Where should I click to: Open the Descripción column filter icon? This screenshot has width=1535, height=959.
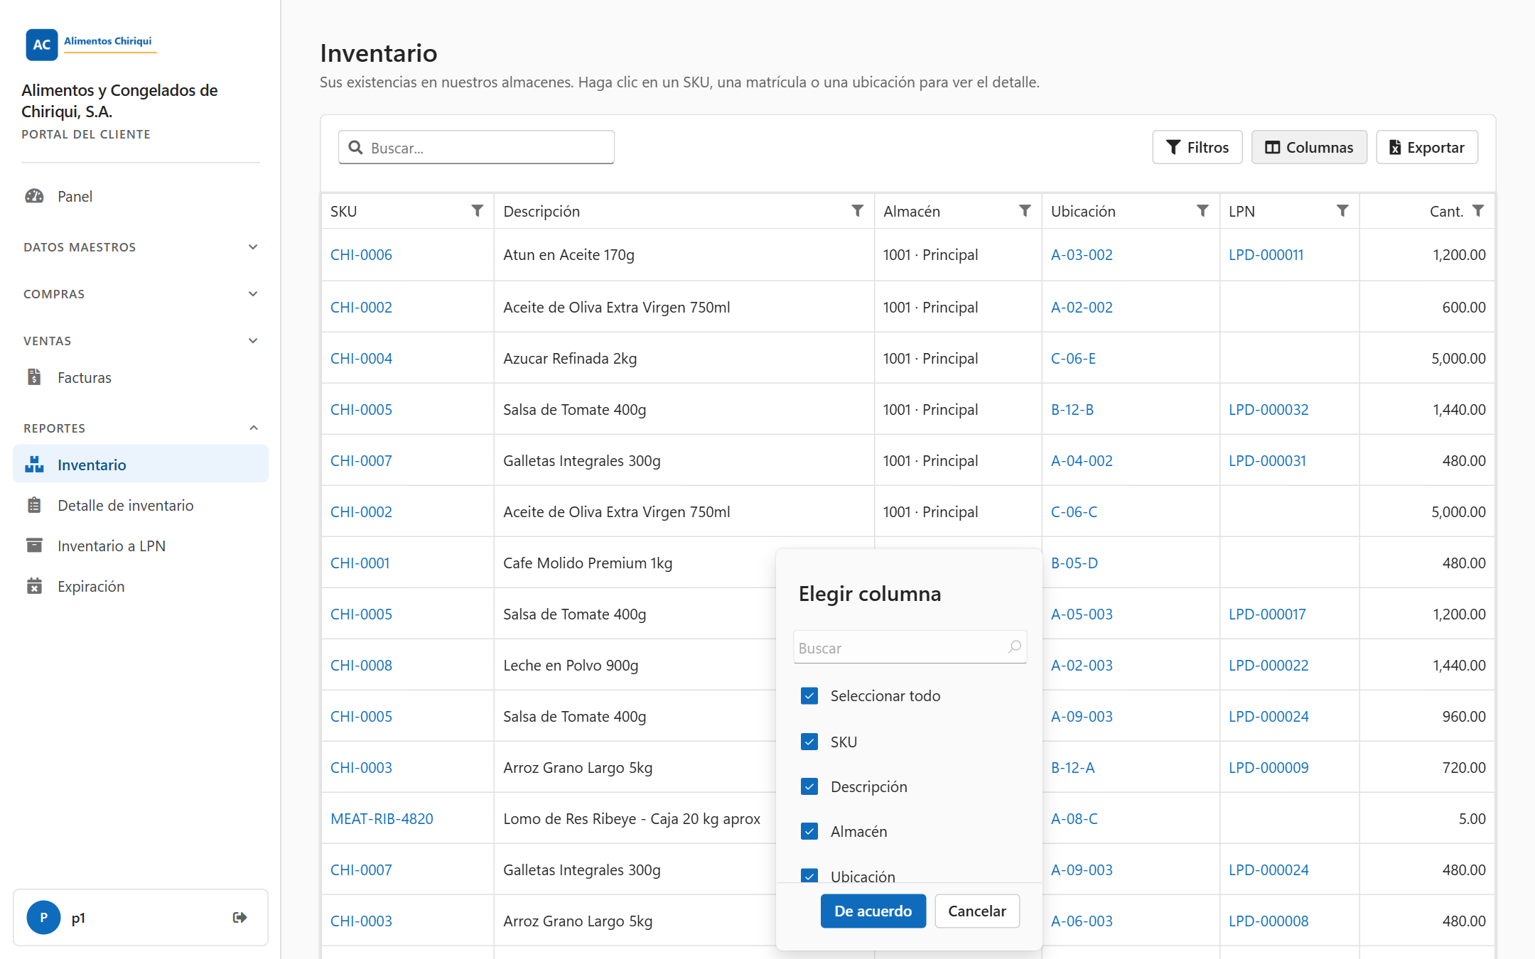point(858,211)
